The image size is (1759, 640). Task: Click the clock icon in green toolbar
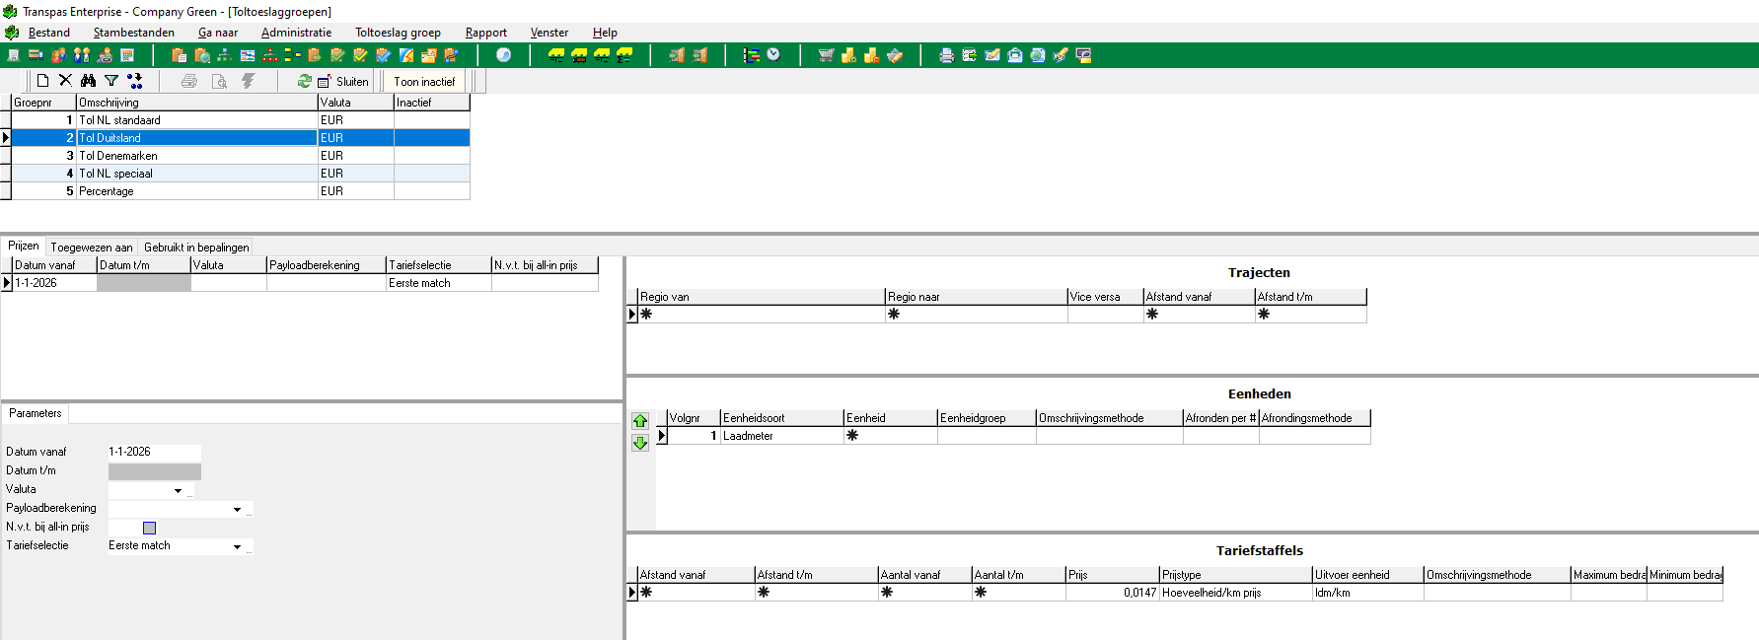773,55
